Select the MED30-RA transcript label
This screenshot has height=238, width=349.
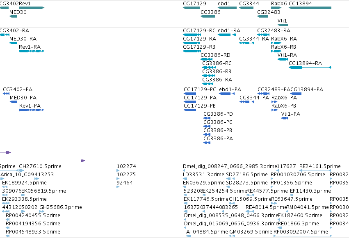pos(23,38)
